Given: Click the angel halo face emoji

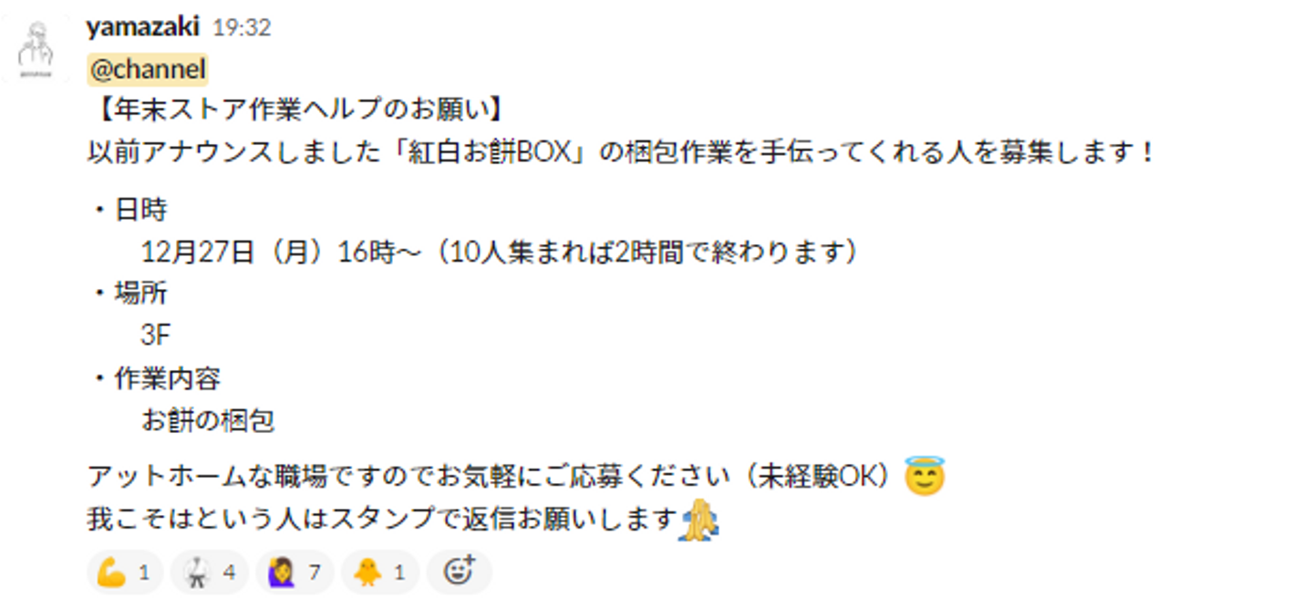Looking at the screenshot, I should pyautogui.click(x=924, y=476).
